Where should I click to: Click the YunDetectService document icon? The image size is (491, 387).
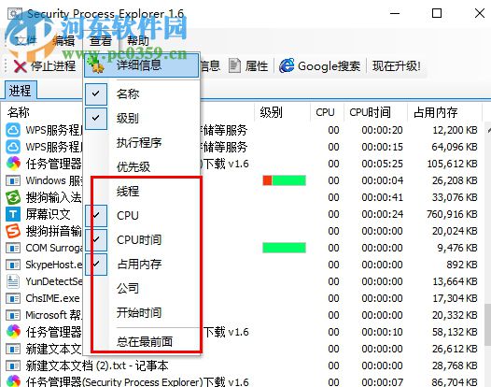tap(13, 281)
